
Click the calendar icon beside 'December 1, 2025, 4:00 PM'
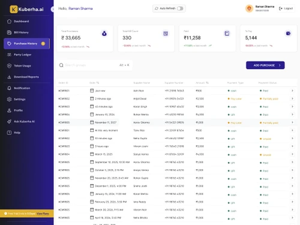(x=92, y=186)
